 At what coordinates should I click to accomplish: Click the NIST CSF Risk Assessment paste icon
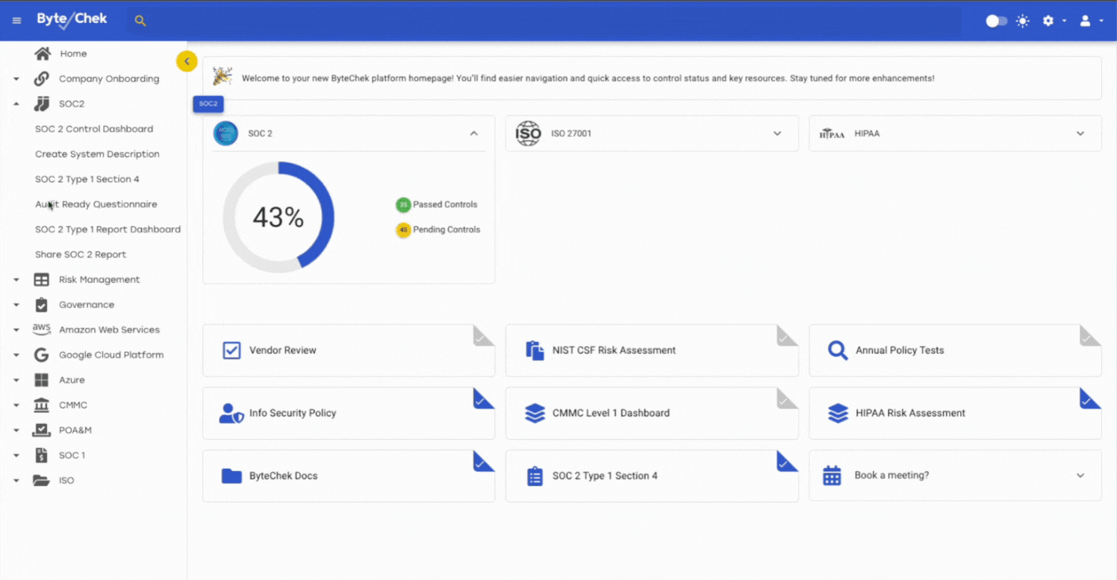pos(535,350)
